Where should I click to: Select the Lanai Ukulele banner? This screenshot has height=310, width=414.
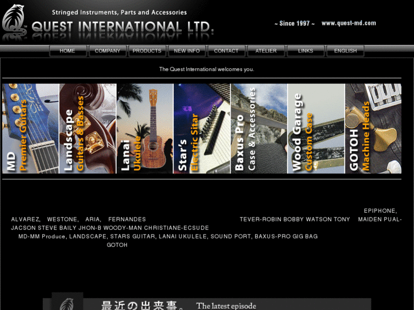click(145, 129)
